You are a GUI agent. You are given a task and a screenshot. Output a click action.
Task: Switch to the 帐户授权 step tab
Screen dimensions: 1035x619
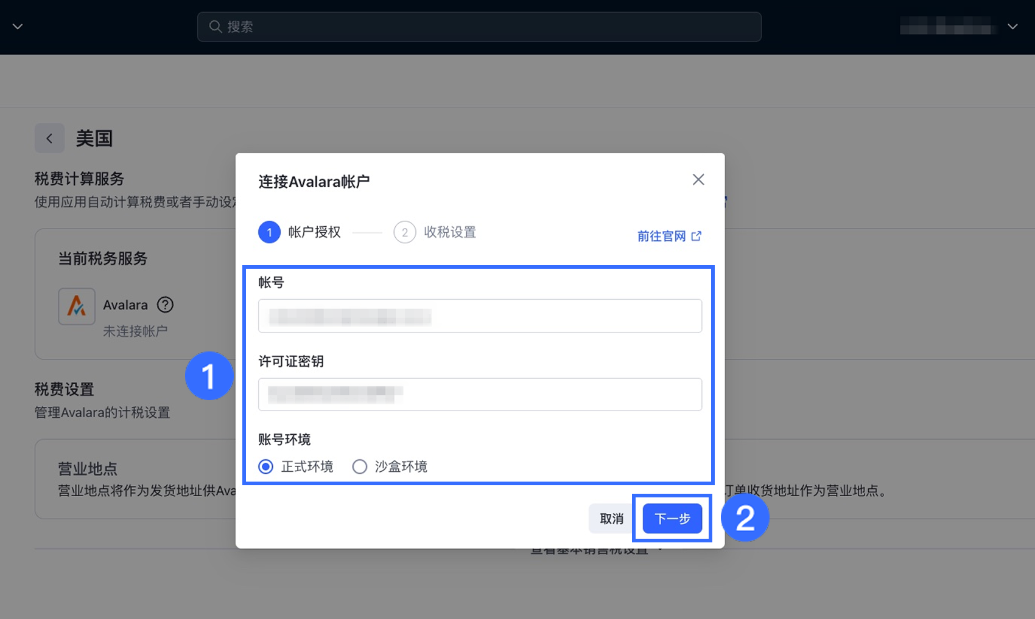point(314,232)
